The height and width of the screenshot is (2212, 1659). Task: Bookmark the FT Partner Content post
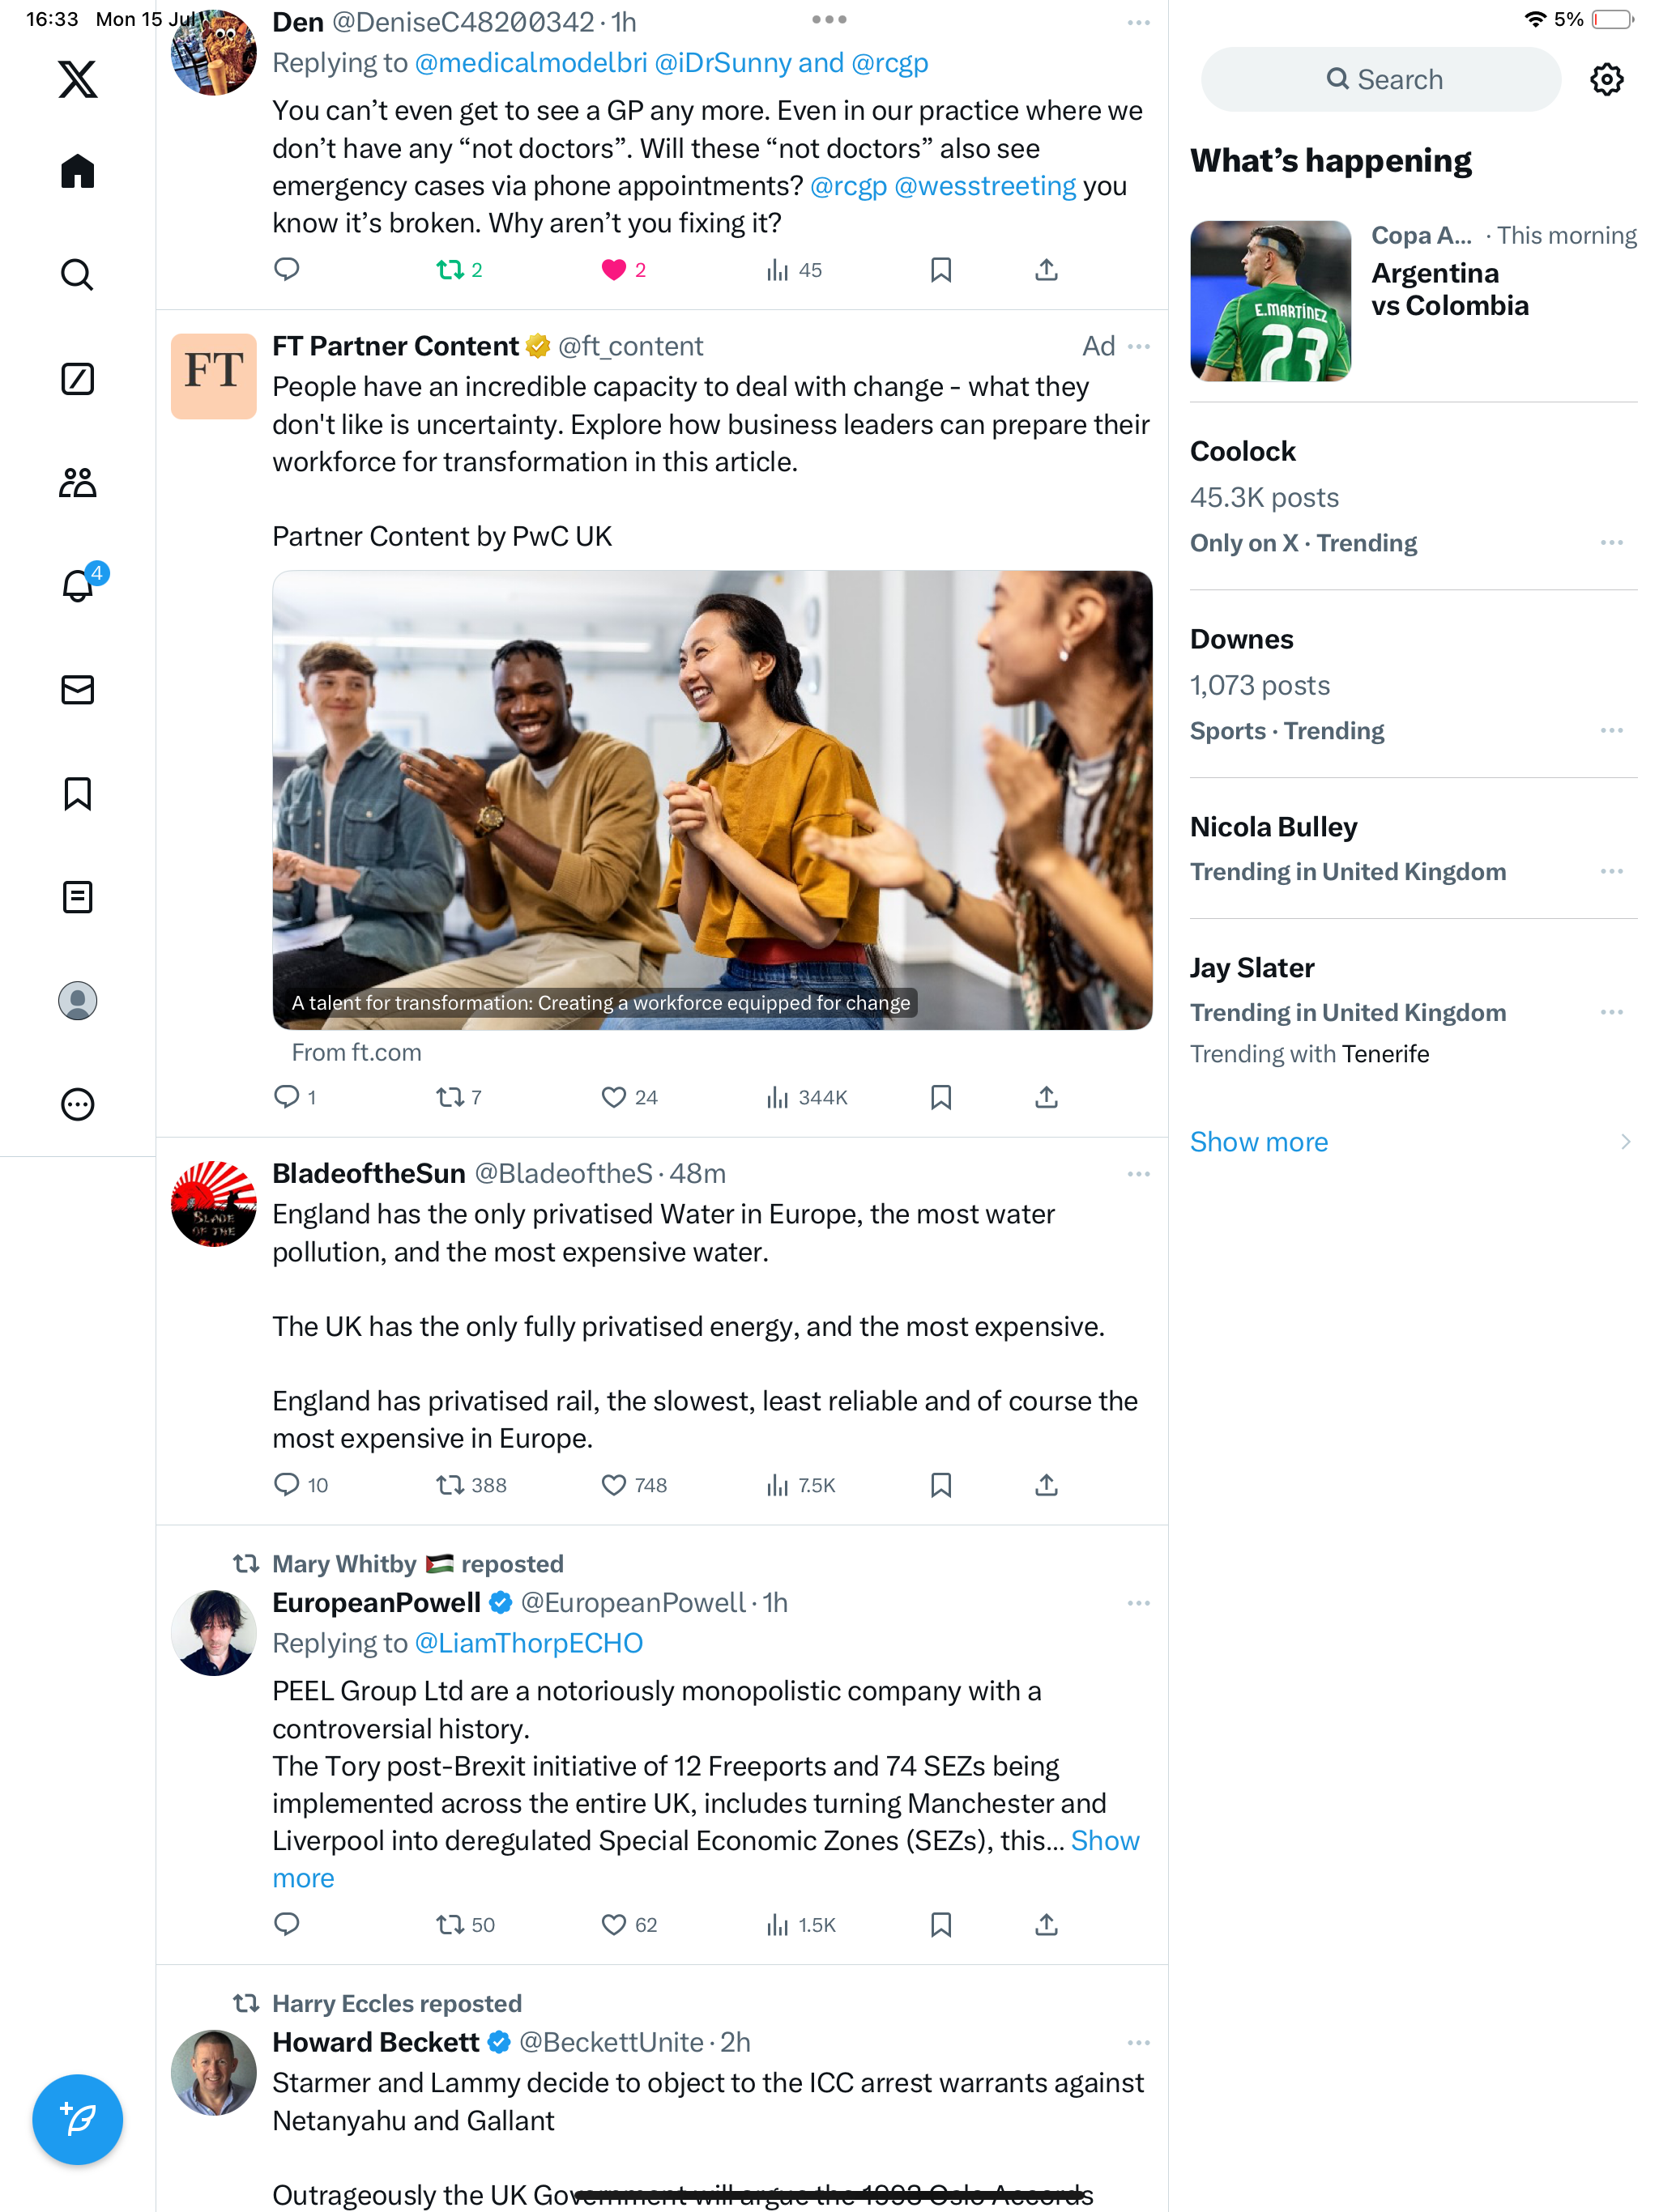pos(940,1097)
